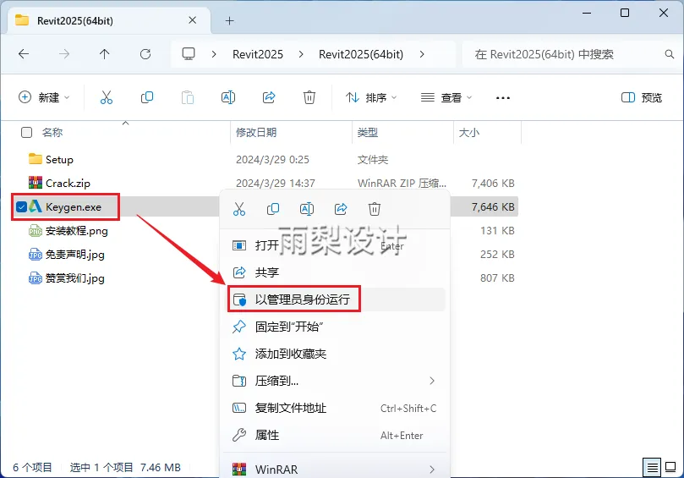Open the 查看 view dropdown
The height and width of the screenshot is (478, 684).
point(446,97)
